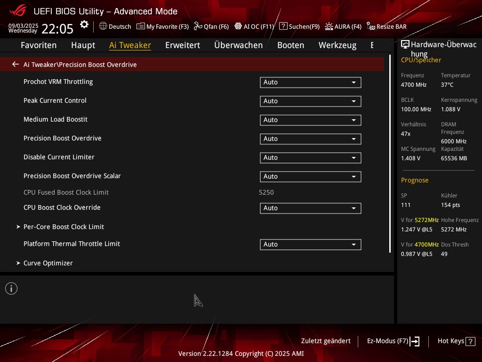Screen dimensions: 482x362
Task: Click the 5250 fused clock value
Action: point(266,192)
